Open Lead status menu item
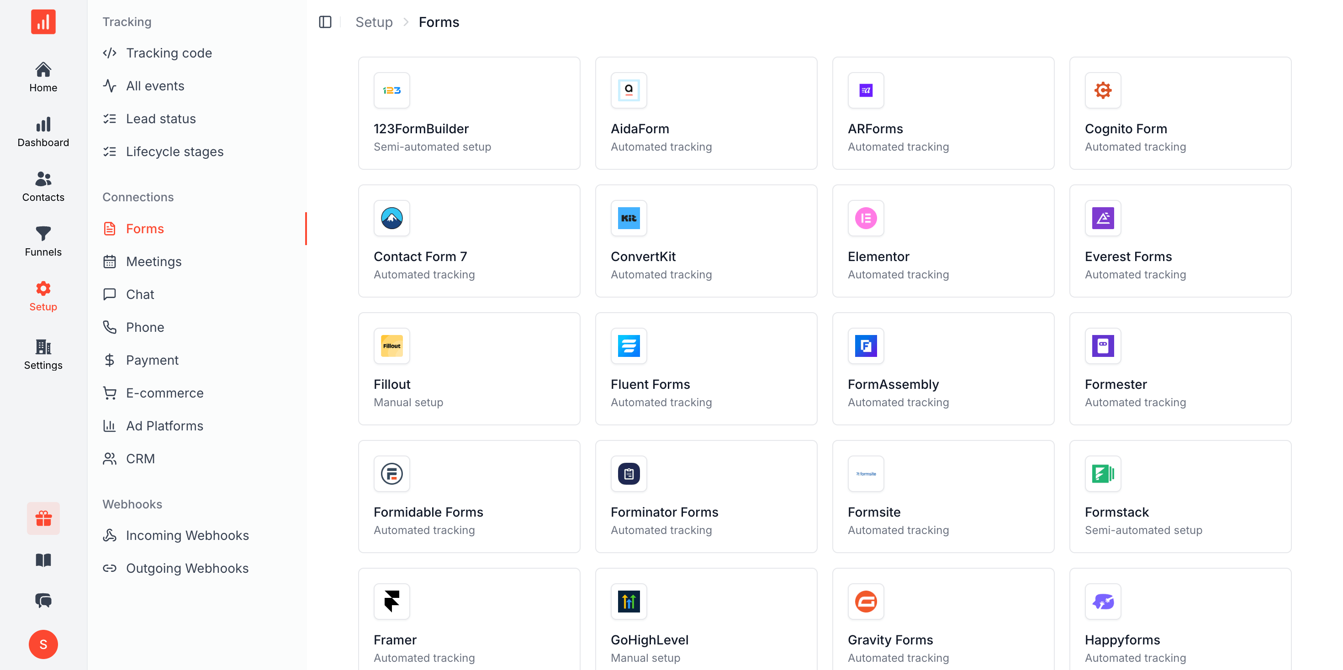 [x=197, y=119]
